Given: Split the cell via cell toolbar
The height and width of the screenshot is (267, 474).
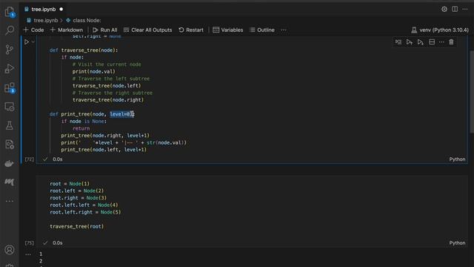Looking at the screenshot, I should [432, 42].
